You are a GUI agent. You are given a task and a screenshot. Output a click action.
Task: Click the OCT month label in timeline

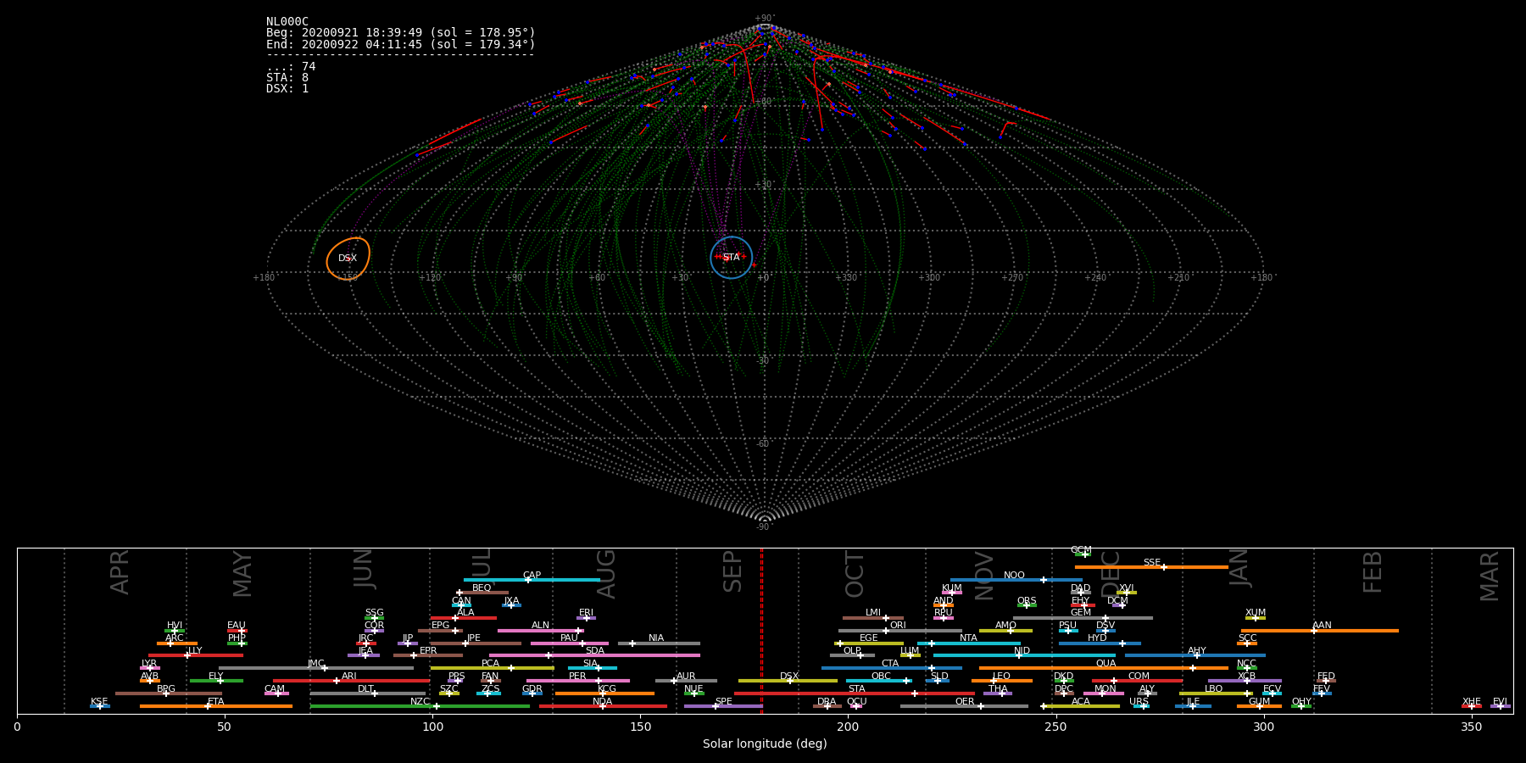pos(855,574)
